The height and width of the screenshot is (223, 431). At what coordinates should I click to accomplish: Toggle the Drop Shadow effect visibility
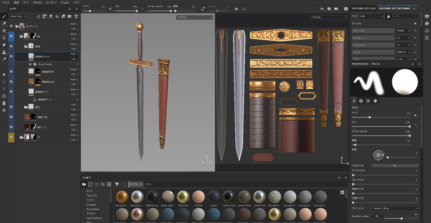30,64
